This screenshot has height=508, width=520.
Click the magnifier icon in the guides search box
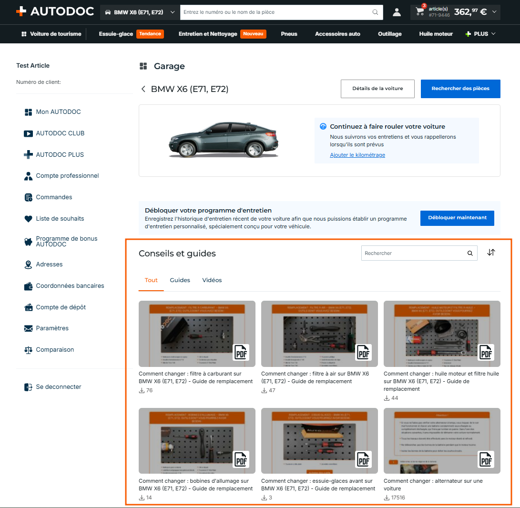click(470, 254)
